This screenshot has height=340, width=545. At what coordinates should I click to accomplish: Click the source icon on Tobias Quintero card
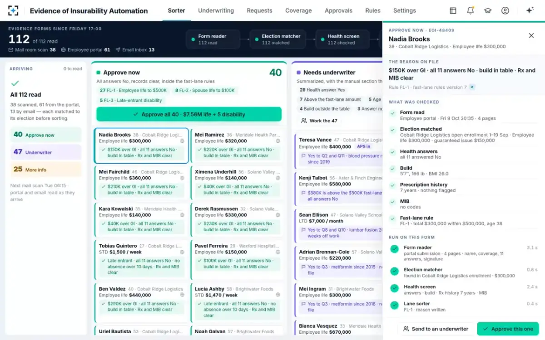point(182,252)
